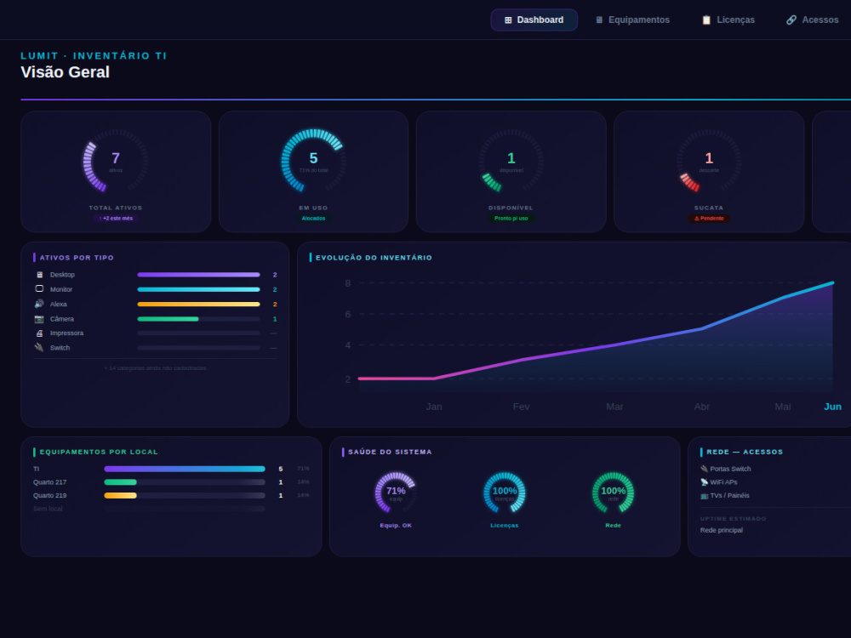
Task: Click the 'WiFi APs' text entry
Action: pos(723,482)
